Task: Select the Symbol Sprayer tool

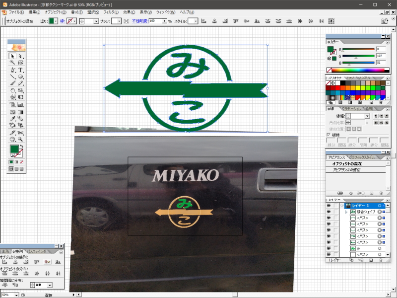Action: coord(12,105)
